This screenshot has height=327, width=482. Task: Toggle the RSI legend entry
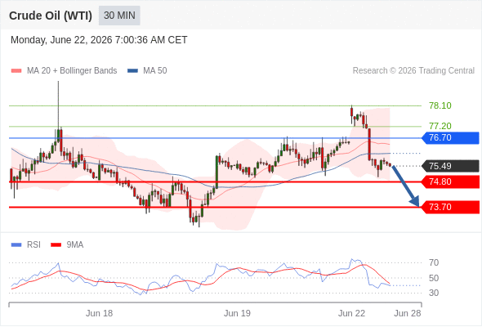[x=26, y=245]
